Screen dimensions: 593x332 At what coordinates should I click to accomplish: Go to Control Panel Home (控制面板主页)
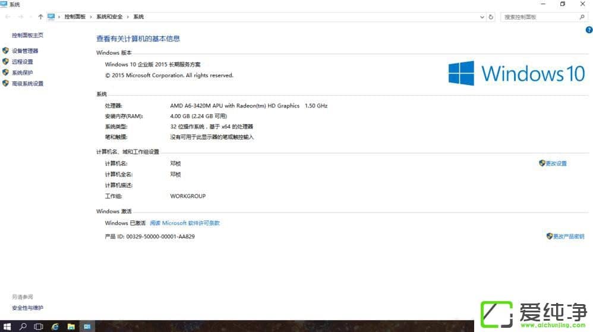click(x=27, y=35)
